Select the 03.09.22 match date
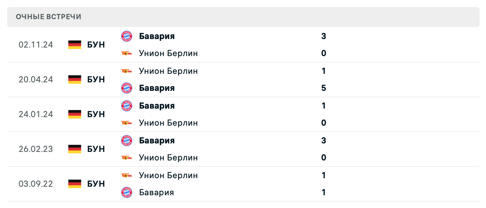The width and height of the screenshot is (486, 208). pyautogui.click(x=36, y=184)
